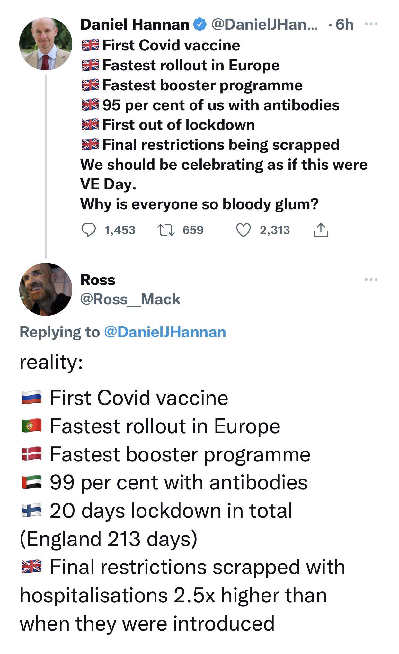Open the @Ross__Mack handle
This screenshot has height=654, width=399.
point(130,299)
